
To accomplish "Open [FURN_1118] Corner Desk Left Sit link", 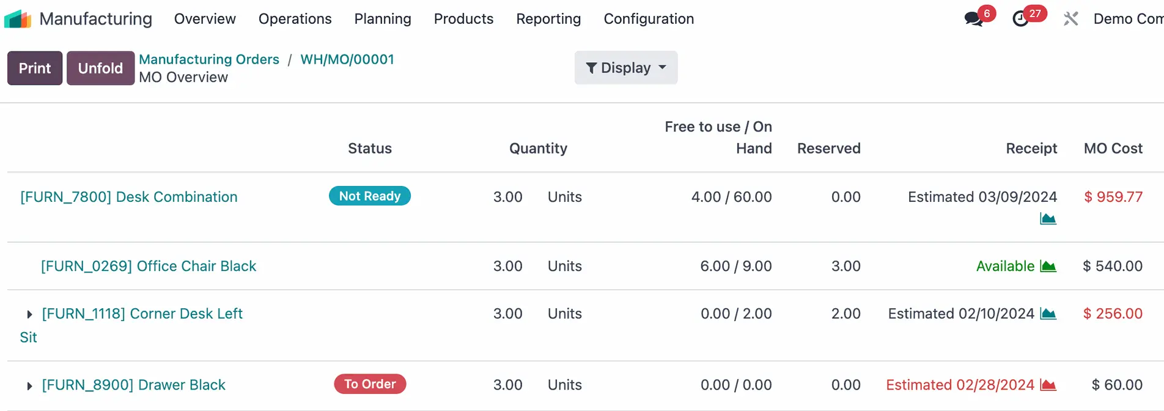I will pyautogui.click(x=131, y=325).
